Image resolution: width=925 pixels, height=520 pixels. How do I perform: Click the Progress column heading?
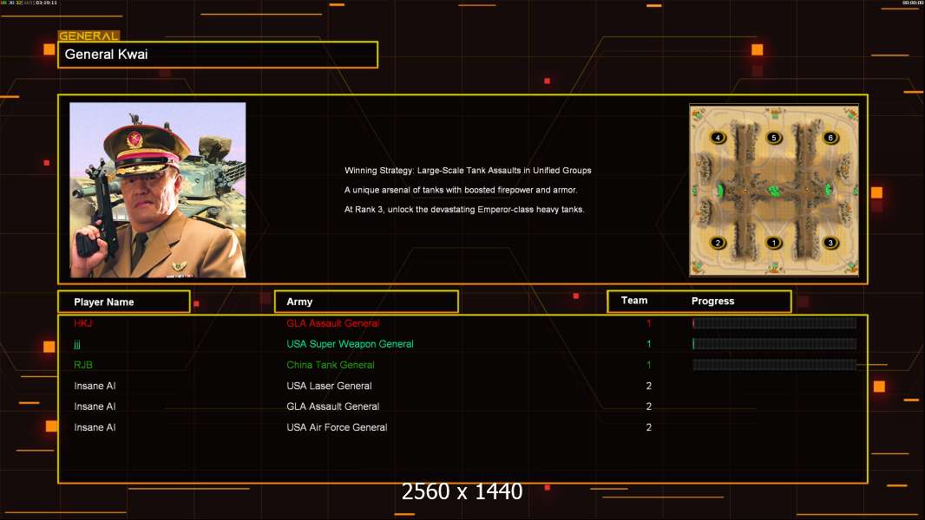(x=712, y=302)
